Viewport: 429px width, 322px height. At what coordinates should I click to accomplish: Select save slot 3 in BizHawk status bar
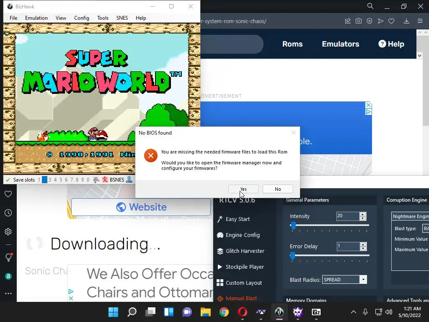tap(50, 180)
